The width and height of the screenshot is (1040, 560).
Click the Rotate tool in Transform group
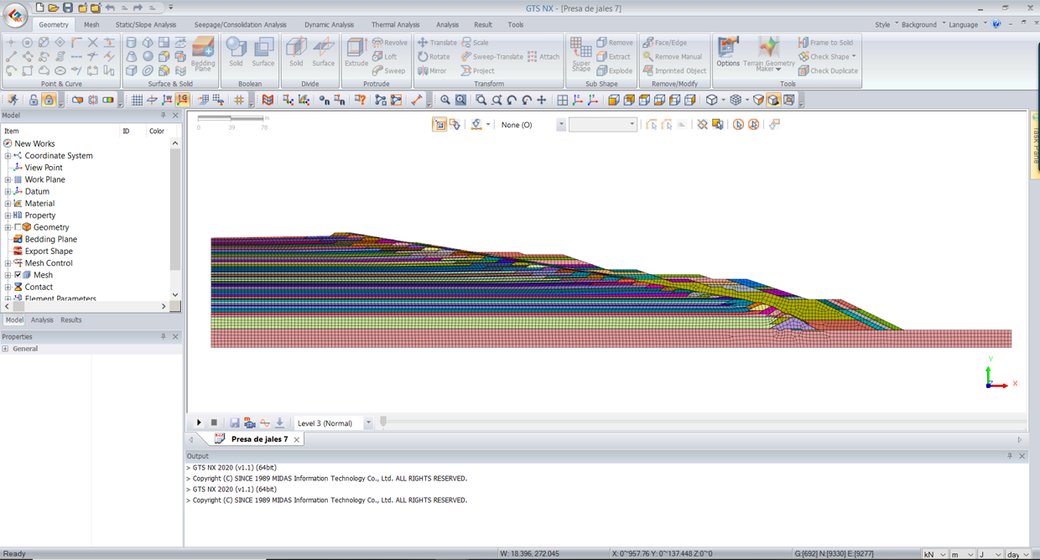pos(434,56)
